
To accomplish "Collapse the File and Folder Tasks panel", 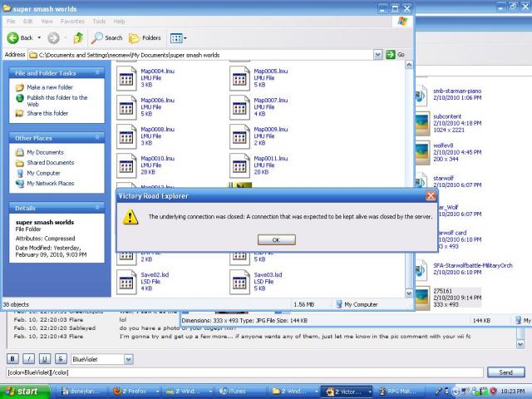I will tap(98, 73).
